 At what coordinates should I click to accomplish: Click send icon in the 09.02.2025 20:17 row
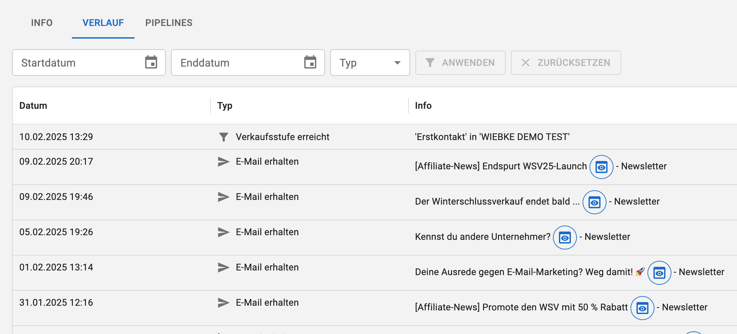pyautogui.click(x=223, y=162)
